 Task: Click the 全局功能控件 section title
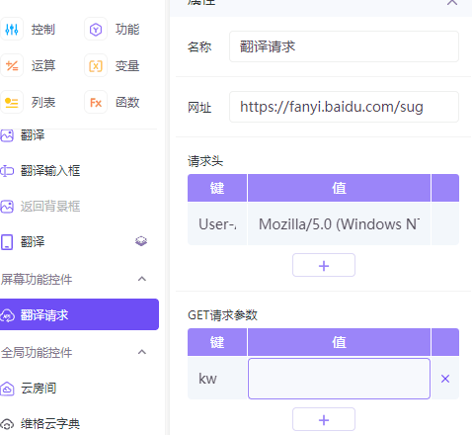[x=37, y=352]
